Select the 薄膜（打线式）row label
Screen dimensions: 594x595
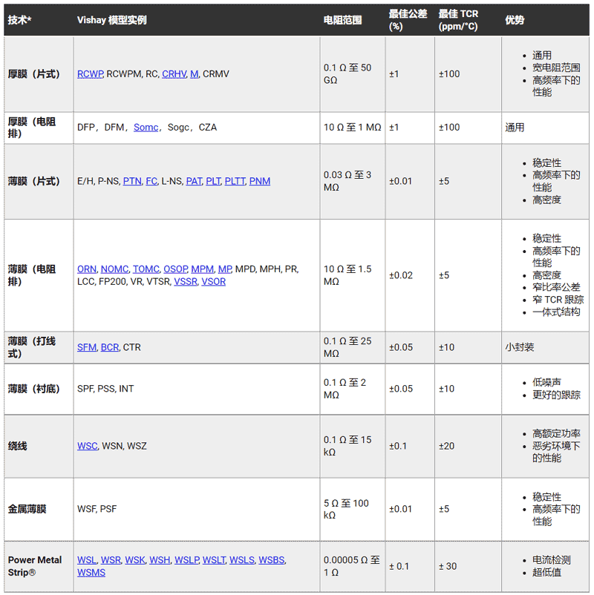coord(32,347)
